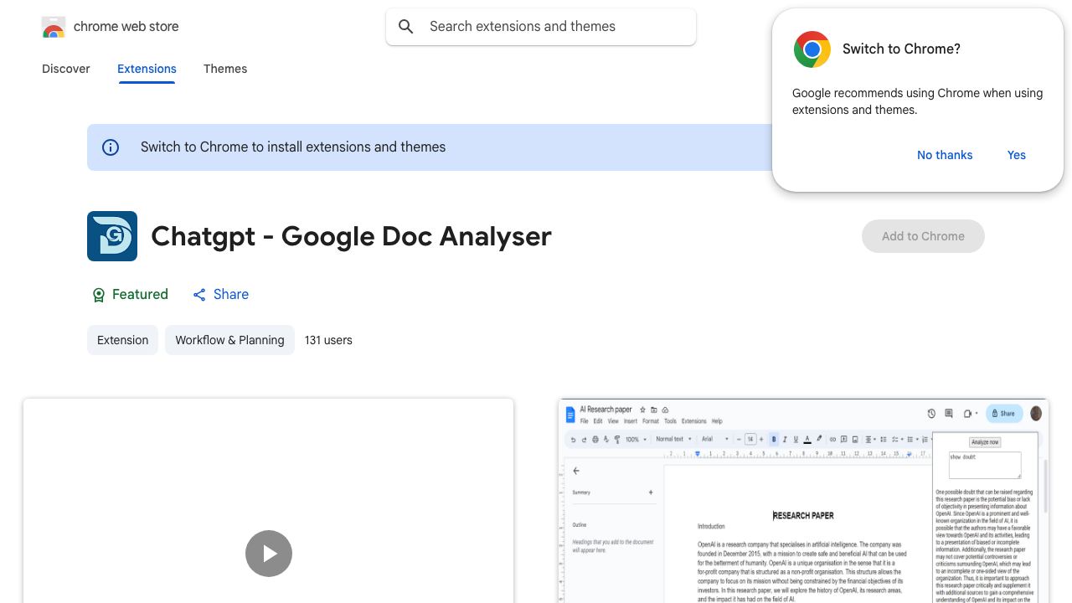Click the Add to Chrome button
The width and height of the screenshot is (1072, 603).
coord(923,236)
